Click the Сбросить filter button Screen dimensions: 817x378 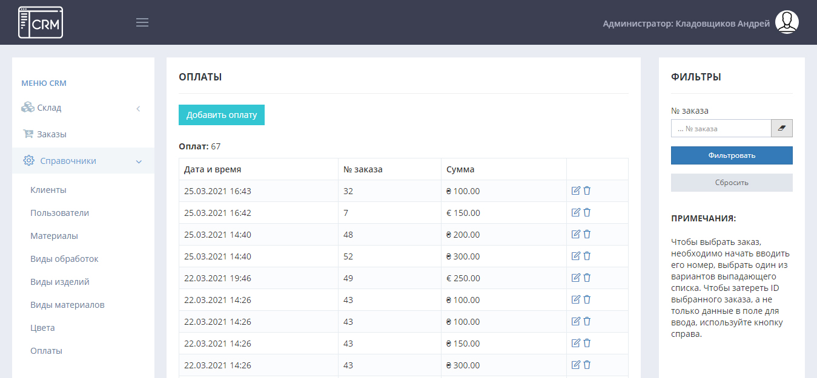732,183
